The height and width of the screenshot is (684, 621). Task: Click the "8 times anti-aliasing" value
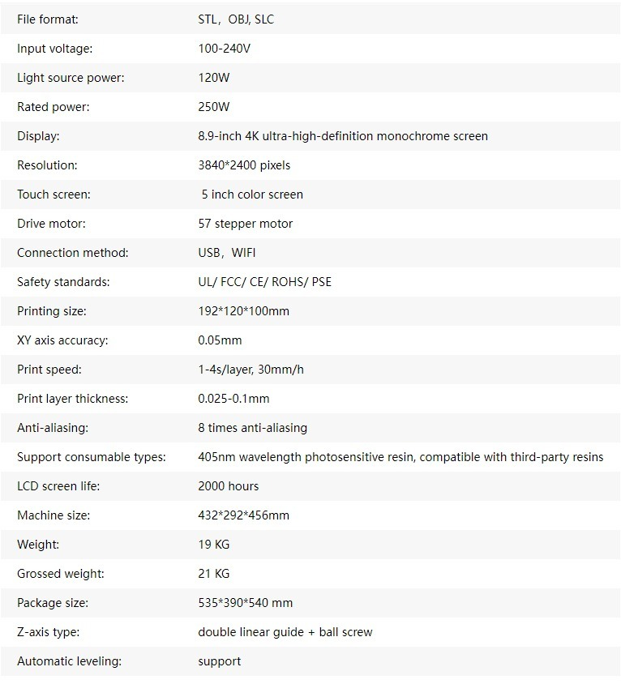[x=252, y=428]
